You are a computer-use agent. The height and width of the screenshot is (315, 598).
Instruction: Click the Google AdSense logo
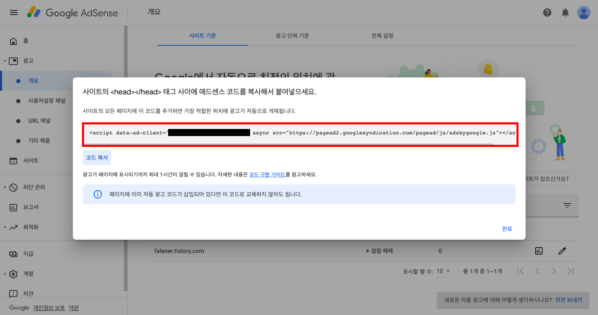[72, 12]
